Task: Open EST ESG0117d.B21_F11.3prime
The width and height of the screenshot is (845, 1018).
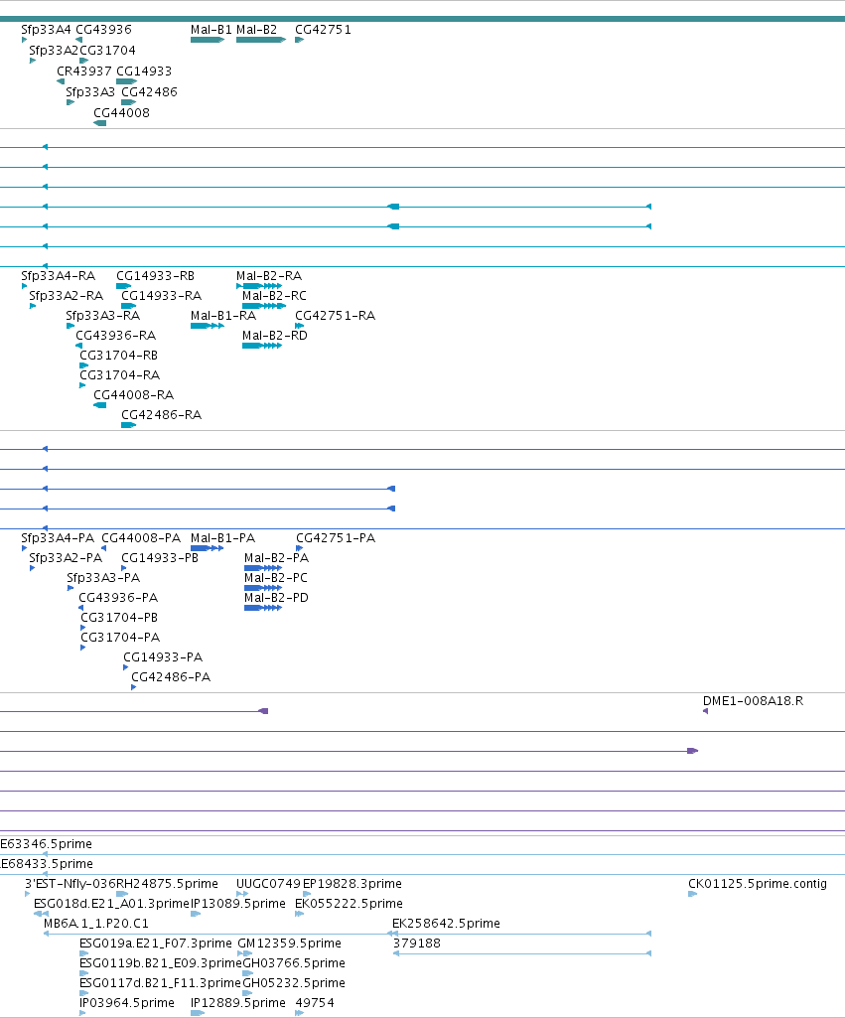Action: (83, 993)
